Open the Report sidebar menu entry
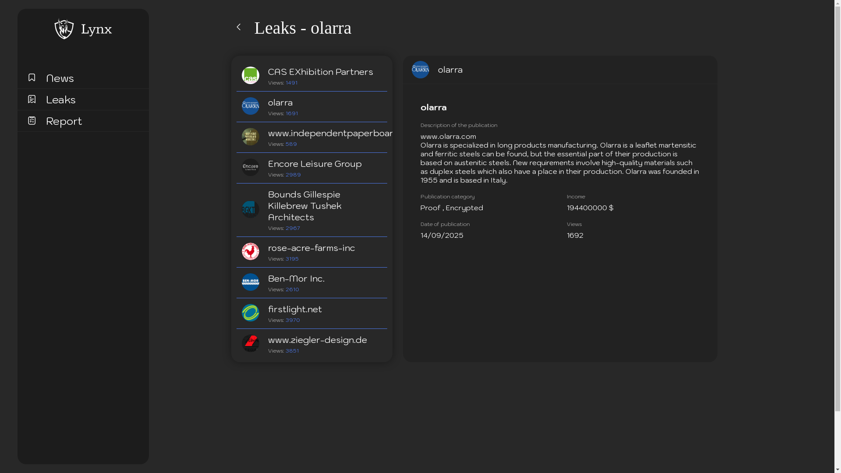The height and width of the screenshot is (473, 841). tap(64, 121)
